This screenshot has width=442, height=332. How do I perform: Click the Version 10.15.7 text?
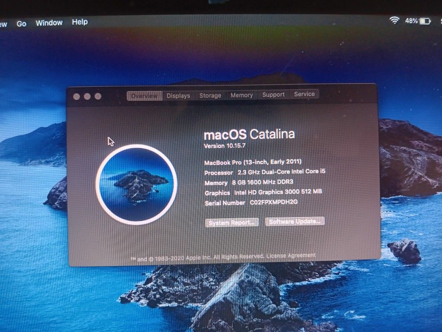tap(224, 146)
